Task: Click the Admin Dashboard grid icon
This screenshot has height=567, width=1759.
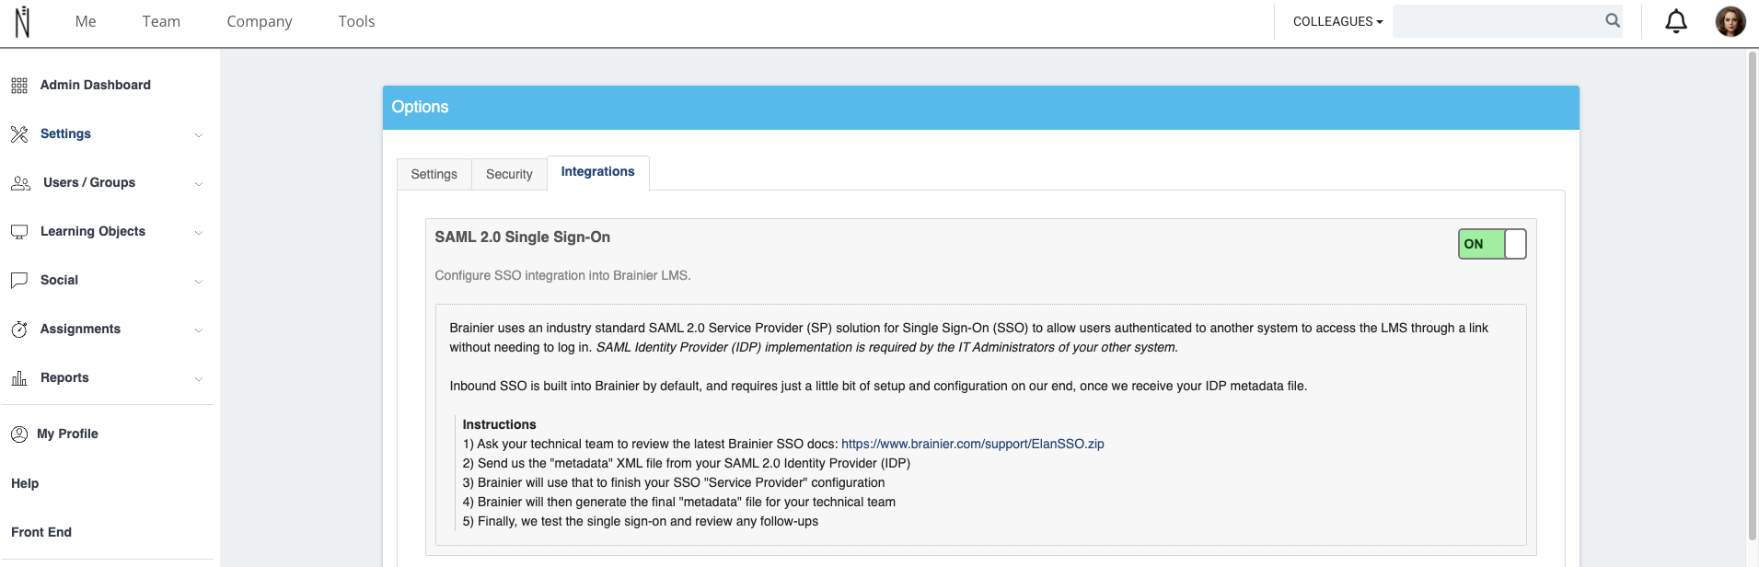Action: pyautogui.click(x=19, y=86)
